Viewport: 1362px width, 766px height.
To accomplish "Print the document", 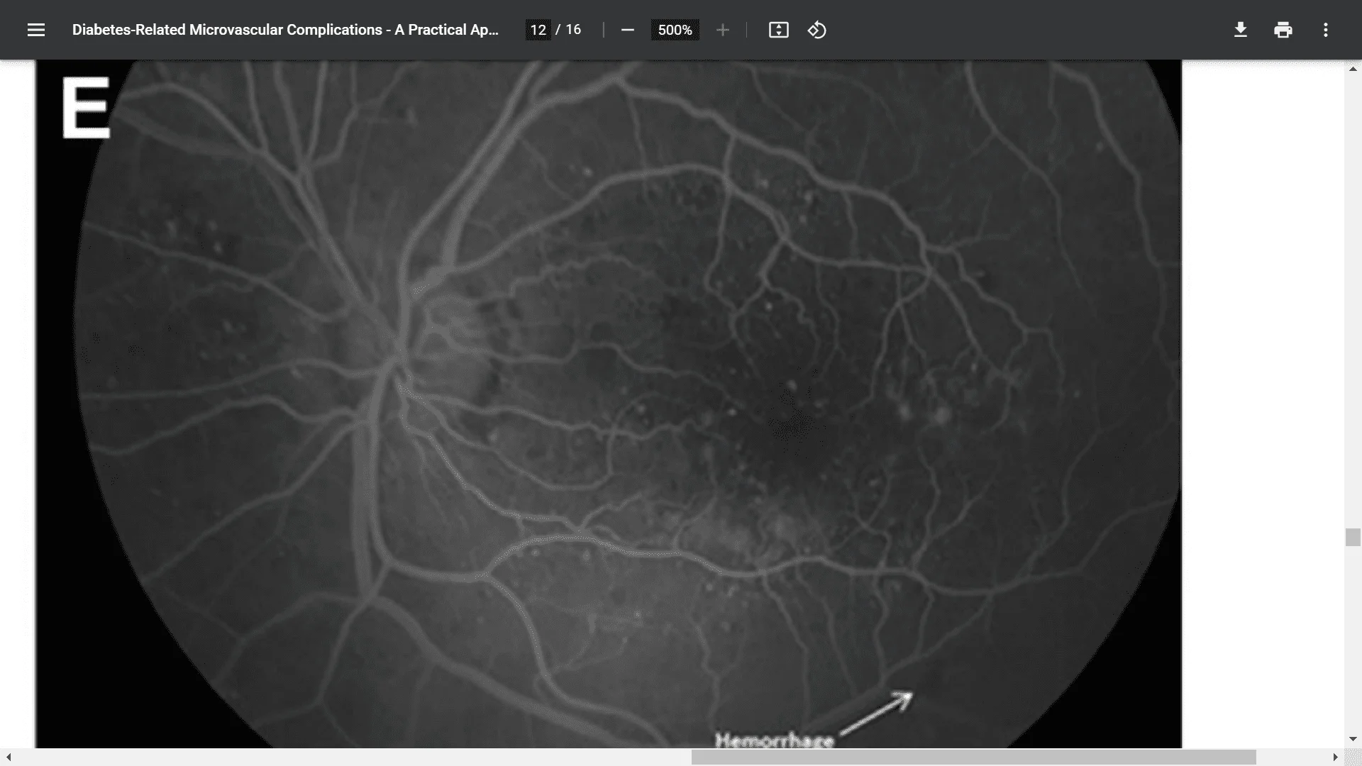I will pyautogui.click(x=1283, y=30).
